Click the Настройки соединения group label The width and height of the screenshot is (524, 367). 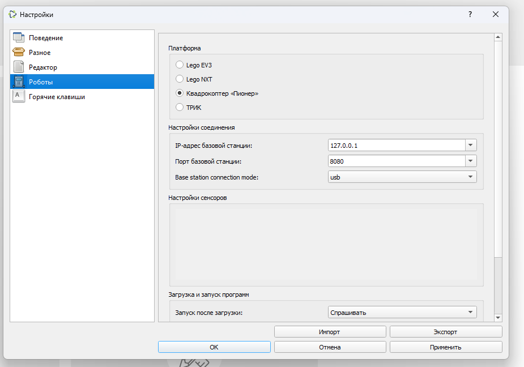point(202,127)
